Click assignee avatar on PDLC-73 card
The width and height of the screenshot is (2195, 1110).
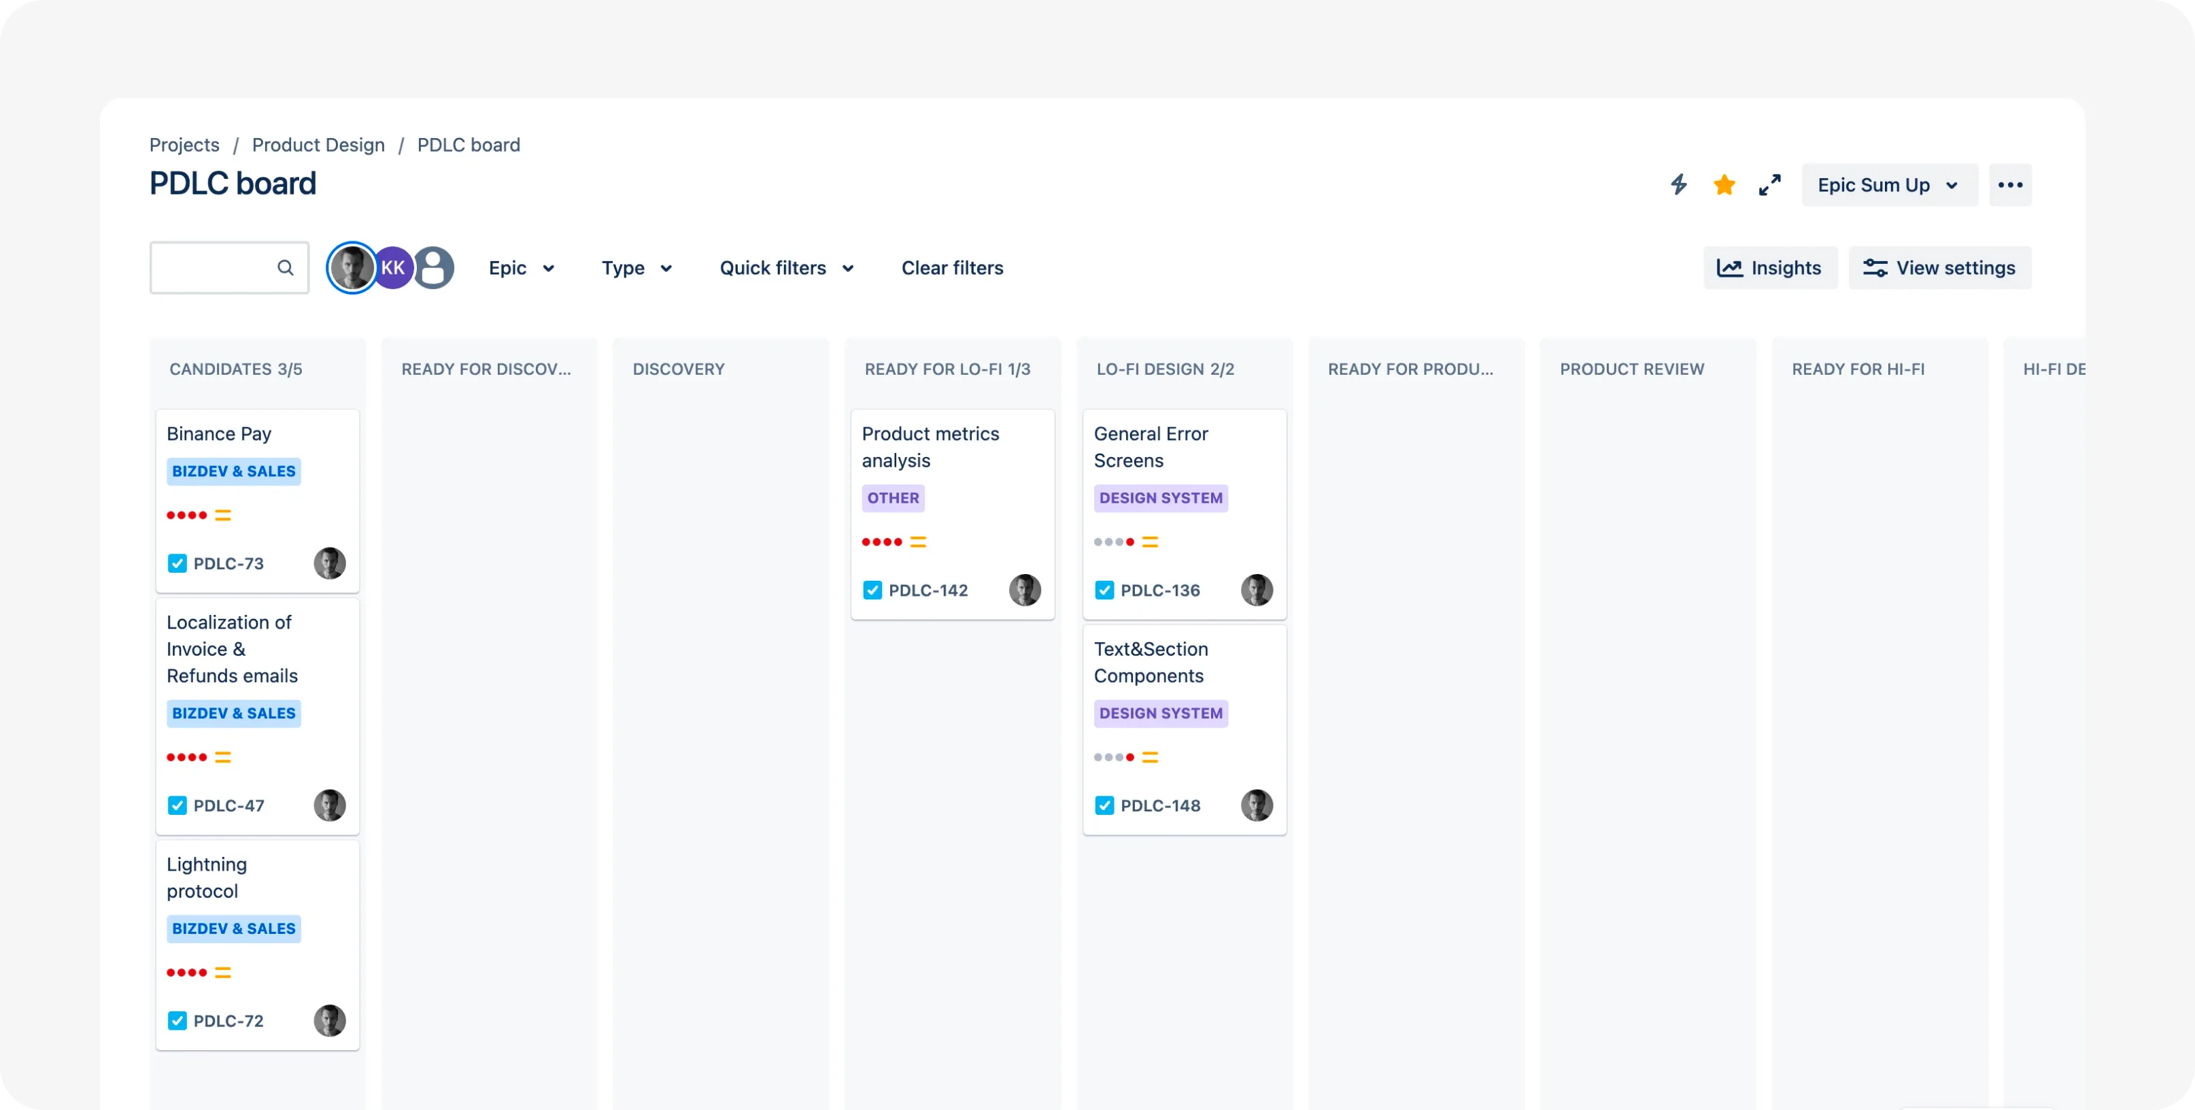click(330, 564)
